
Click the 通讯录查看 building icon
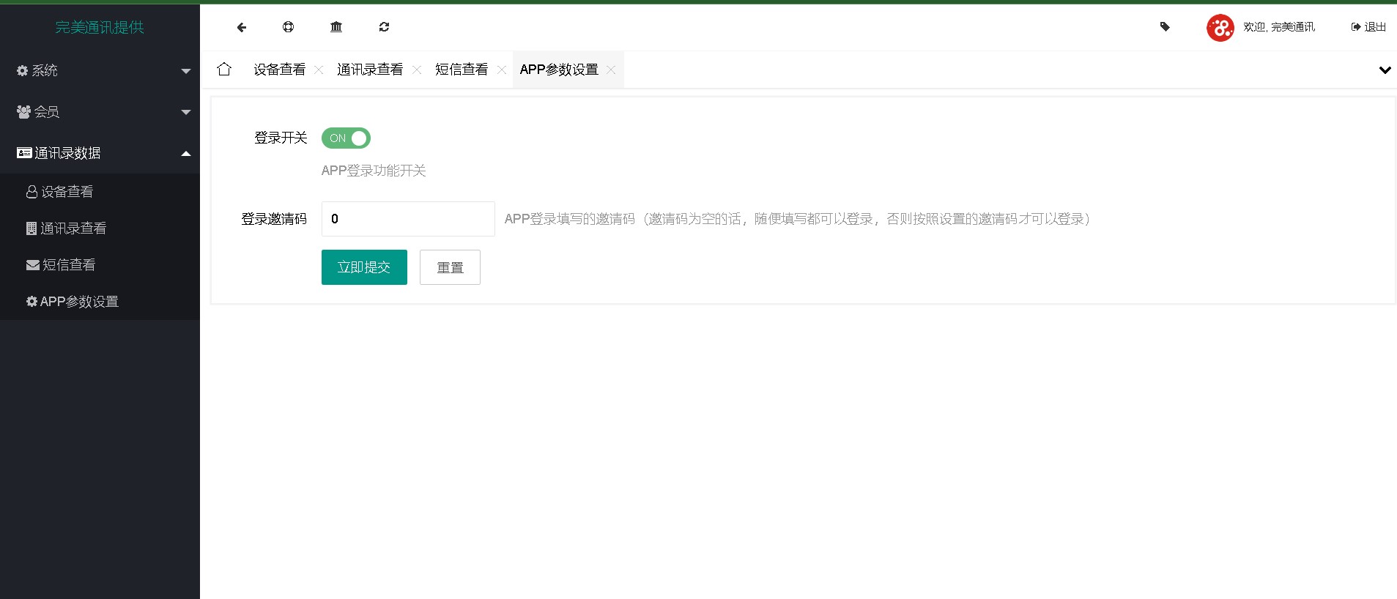click(32, 228)
